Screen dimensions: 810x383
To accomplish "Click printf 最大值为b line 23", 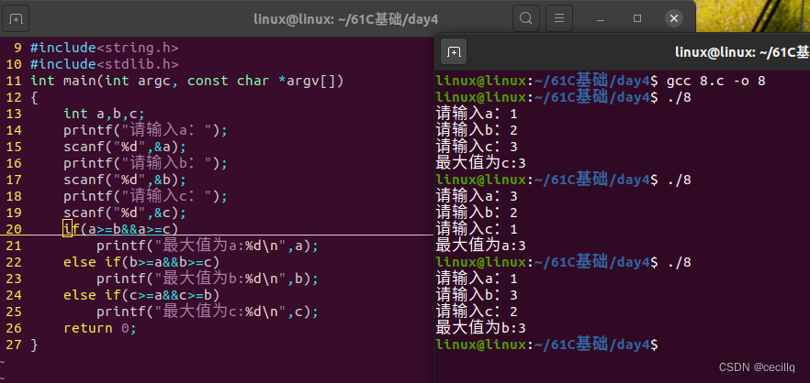I will click(208, 279).
